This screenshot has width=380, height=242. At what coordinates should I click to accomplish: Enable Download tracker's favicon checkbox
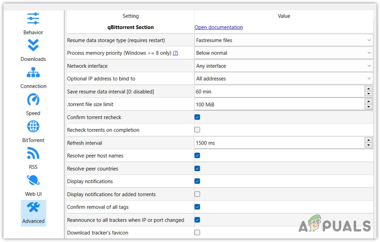197,233
